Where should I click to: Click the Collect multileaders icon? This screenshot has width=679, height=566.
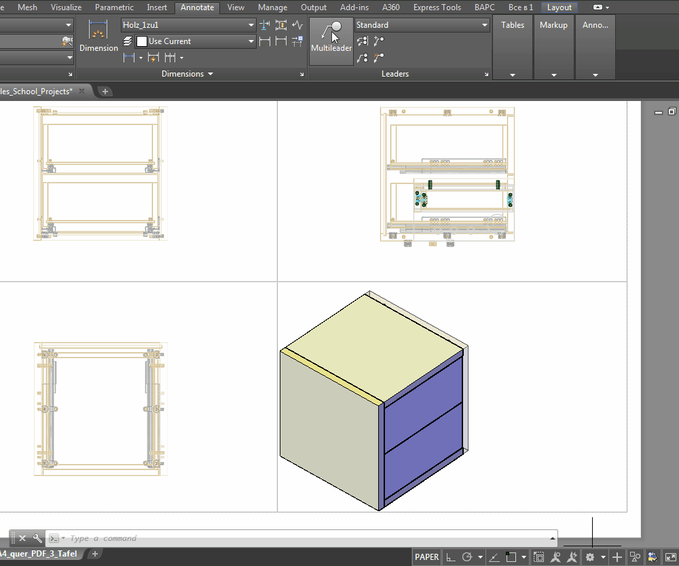(363, 58)
